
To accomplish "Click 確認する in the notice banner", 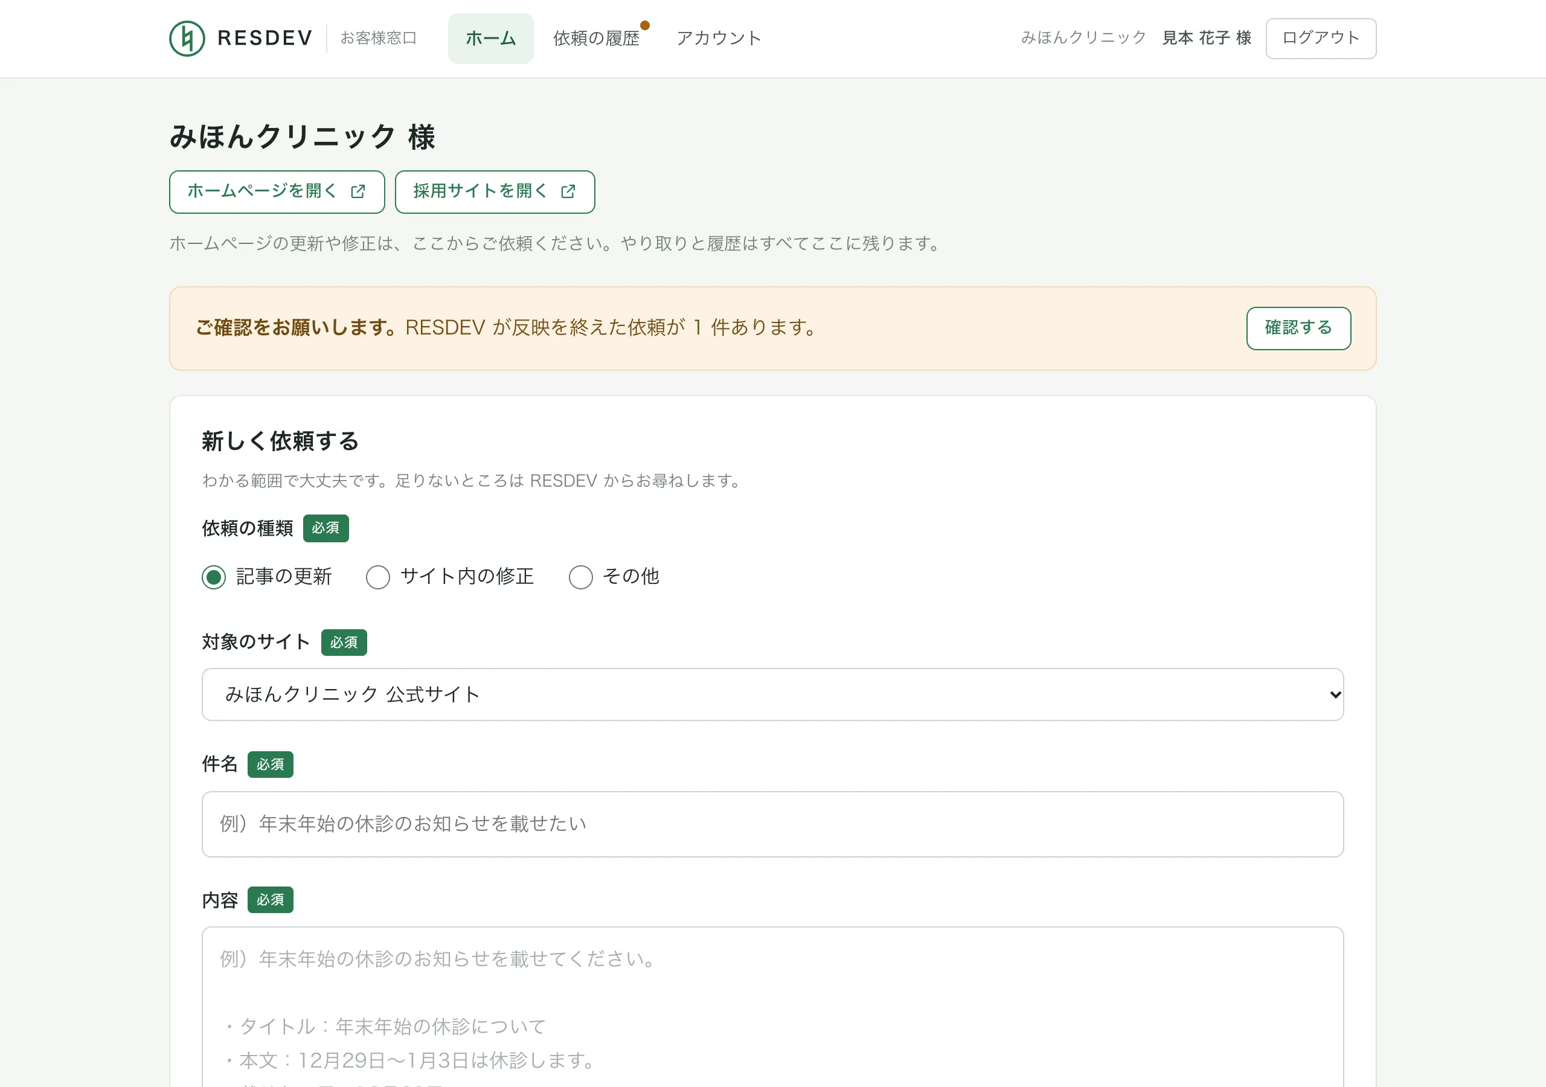I will click(x=1298, y=328).
